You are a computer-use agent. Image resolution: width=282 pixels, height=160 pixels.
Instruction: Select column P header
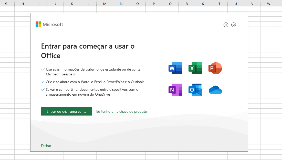154,4
